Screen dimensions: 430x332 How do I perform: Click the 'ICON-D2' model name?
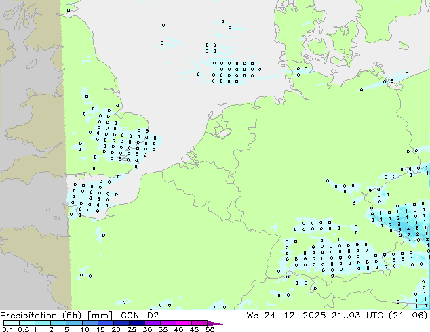138,316
